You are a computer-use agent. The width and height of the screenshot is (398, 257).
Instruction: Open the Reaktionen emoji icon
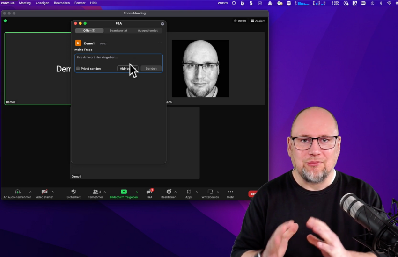169,192
